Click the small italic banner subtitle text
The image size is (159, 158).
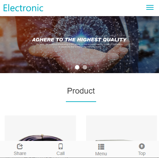(79, 46)
